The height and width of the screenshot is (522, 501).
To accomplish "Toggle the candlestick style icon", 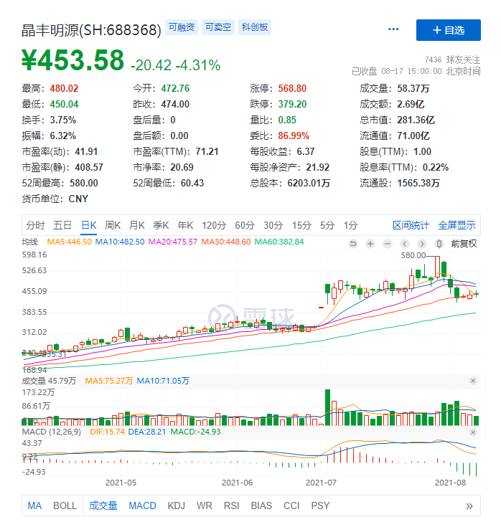I will [x=439, y=244].
